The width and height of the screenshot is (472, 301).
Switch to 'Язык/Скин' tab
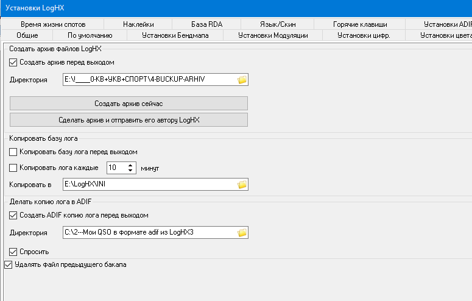click(278, 24)
